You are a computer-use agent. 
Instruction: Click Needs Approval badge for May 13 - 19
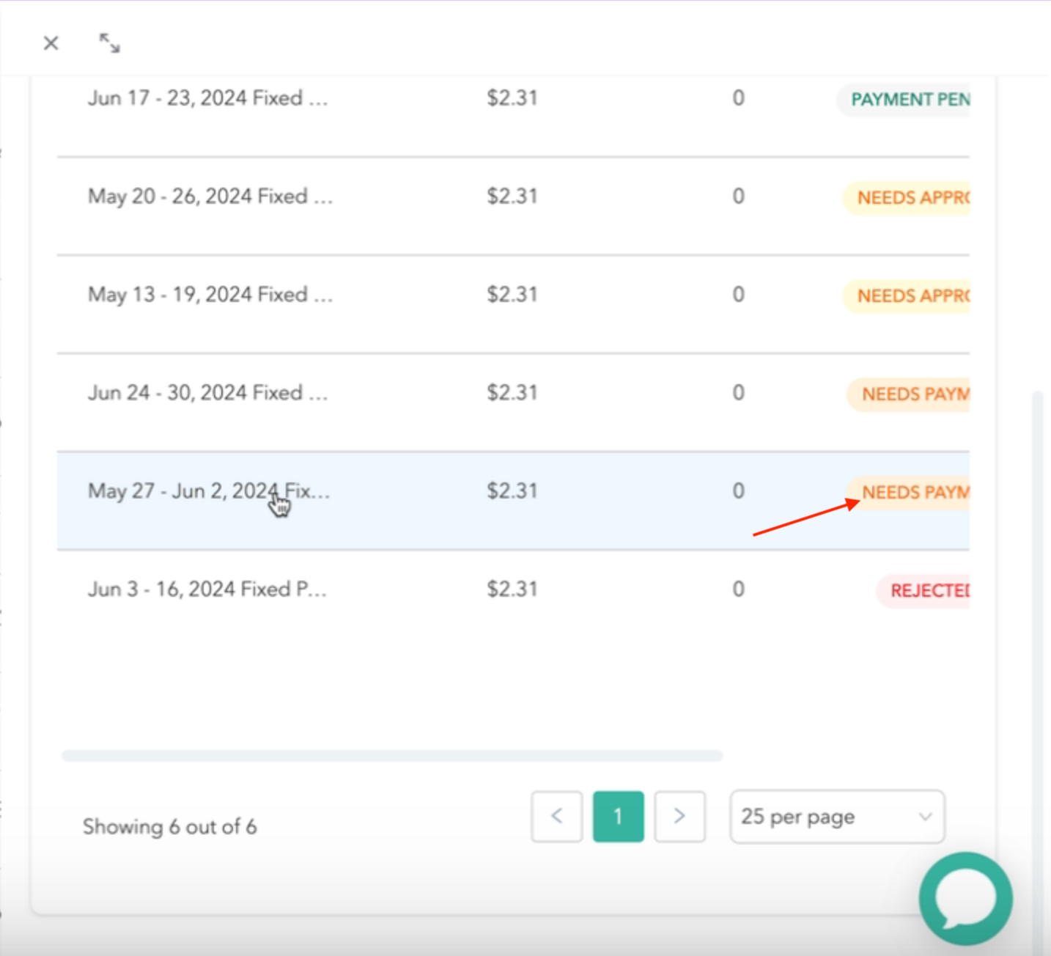tap(912, 296)
